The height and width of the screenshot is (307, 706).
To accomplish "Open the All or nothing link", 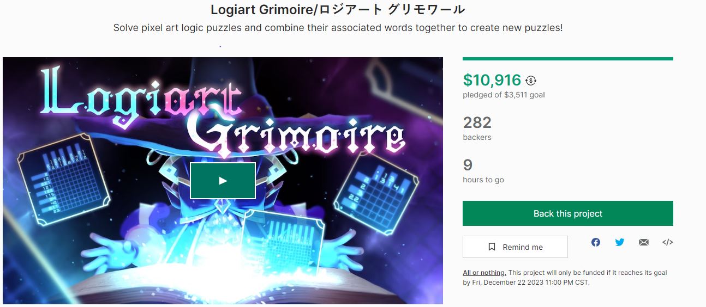I will (484, 273).
